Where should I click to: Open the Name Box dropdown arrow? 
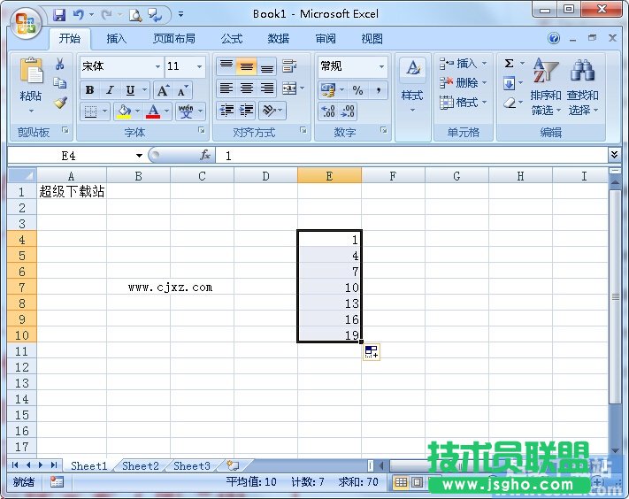point(139,156)
